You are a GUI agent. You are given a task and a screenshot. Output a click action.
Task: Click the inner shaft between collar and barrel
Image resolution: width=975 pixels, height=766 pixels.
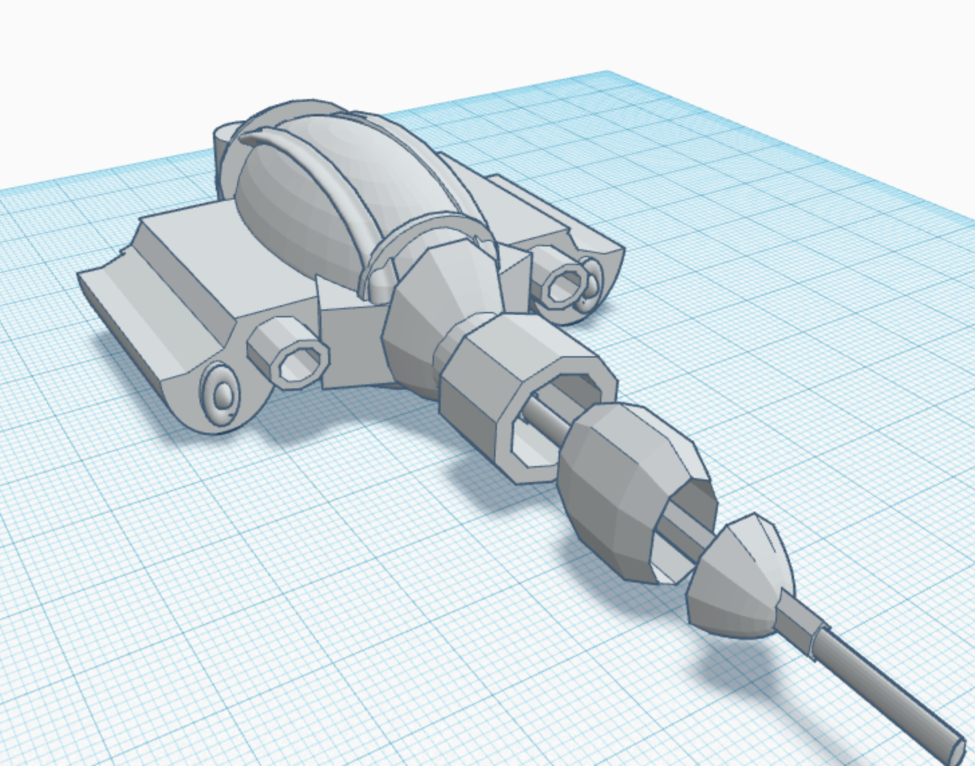click(546, 416)
